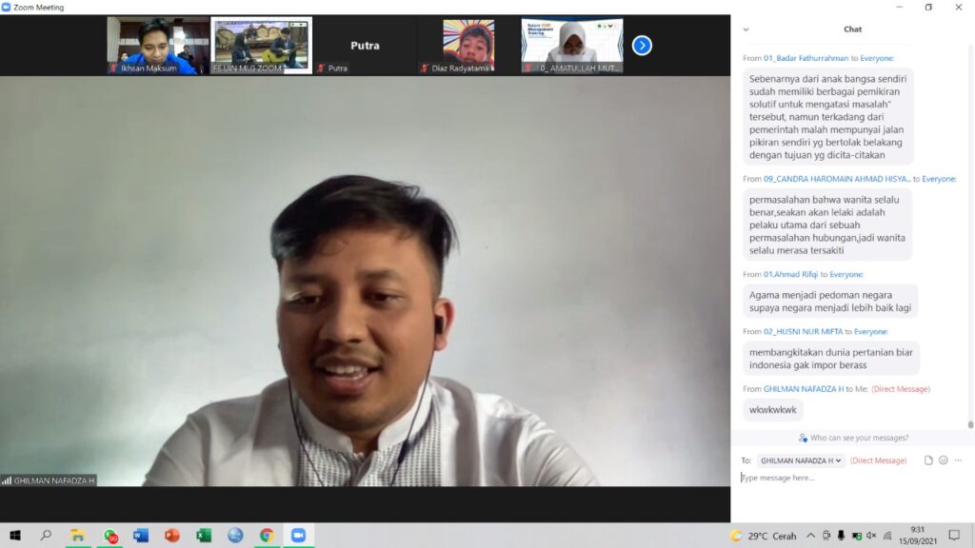Expand the hidden system tray icons

tap(810, 536)
